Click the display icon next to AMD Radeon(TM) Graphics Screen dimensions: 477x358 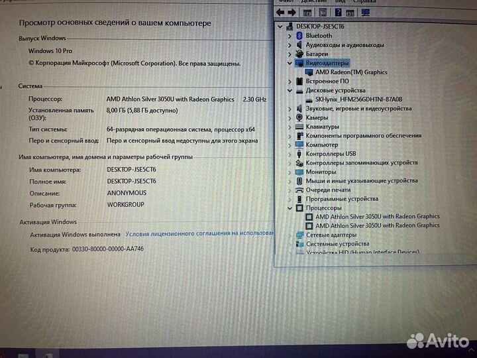(309, 72)
